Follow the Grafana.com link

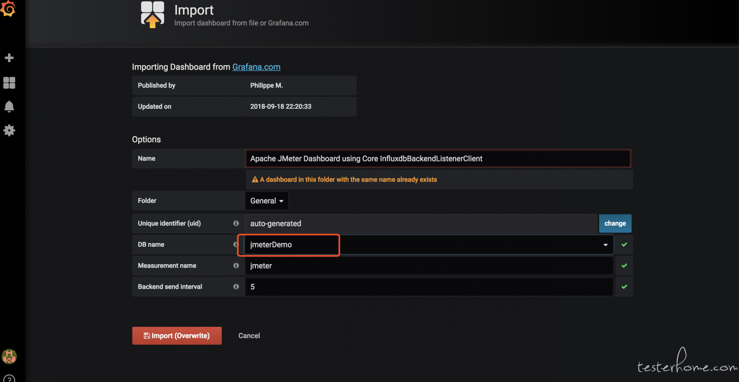pos(256,67)
